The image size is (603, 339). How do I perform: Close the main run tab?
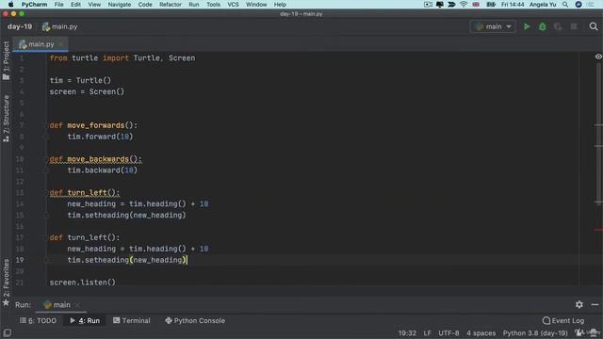pos(77,305)
